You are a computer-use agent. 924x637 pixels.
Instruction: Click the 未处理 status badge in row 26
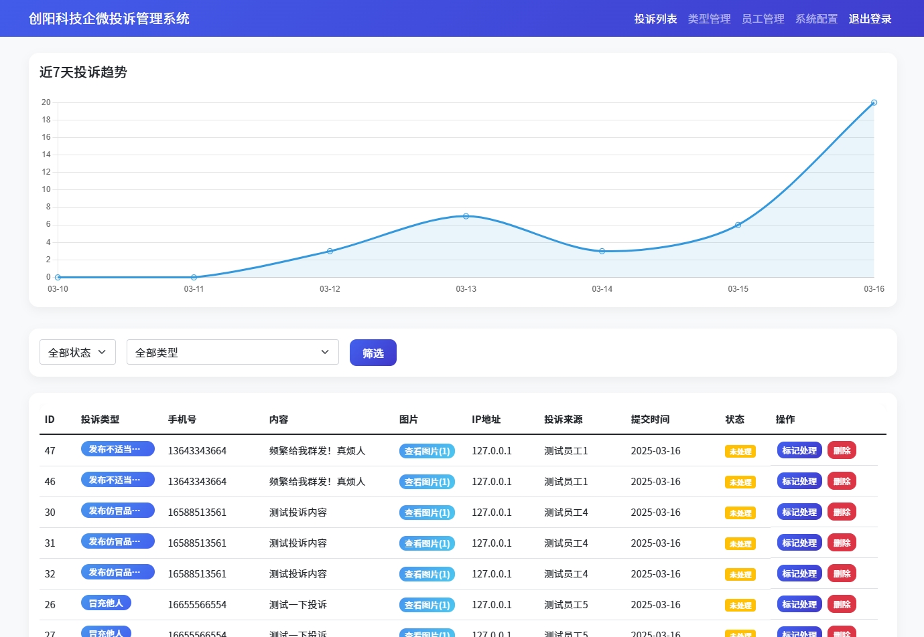(x=740, y=606)
